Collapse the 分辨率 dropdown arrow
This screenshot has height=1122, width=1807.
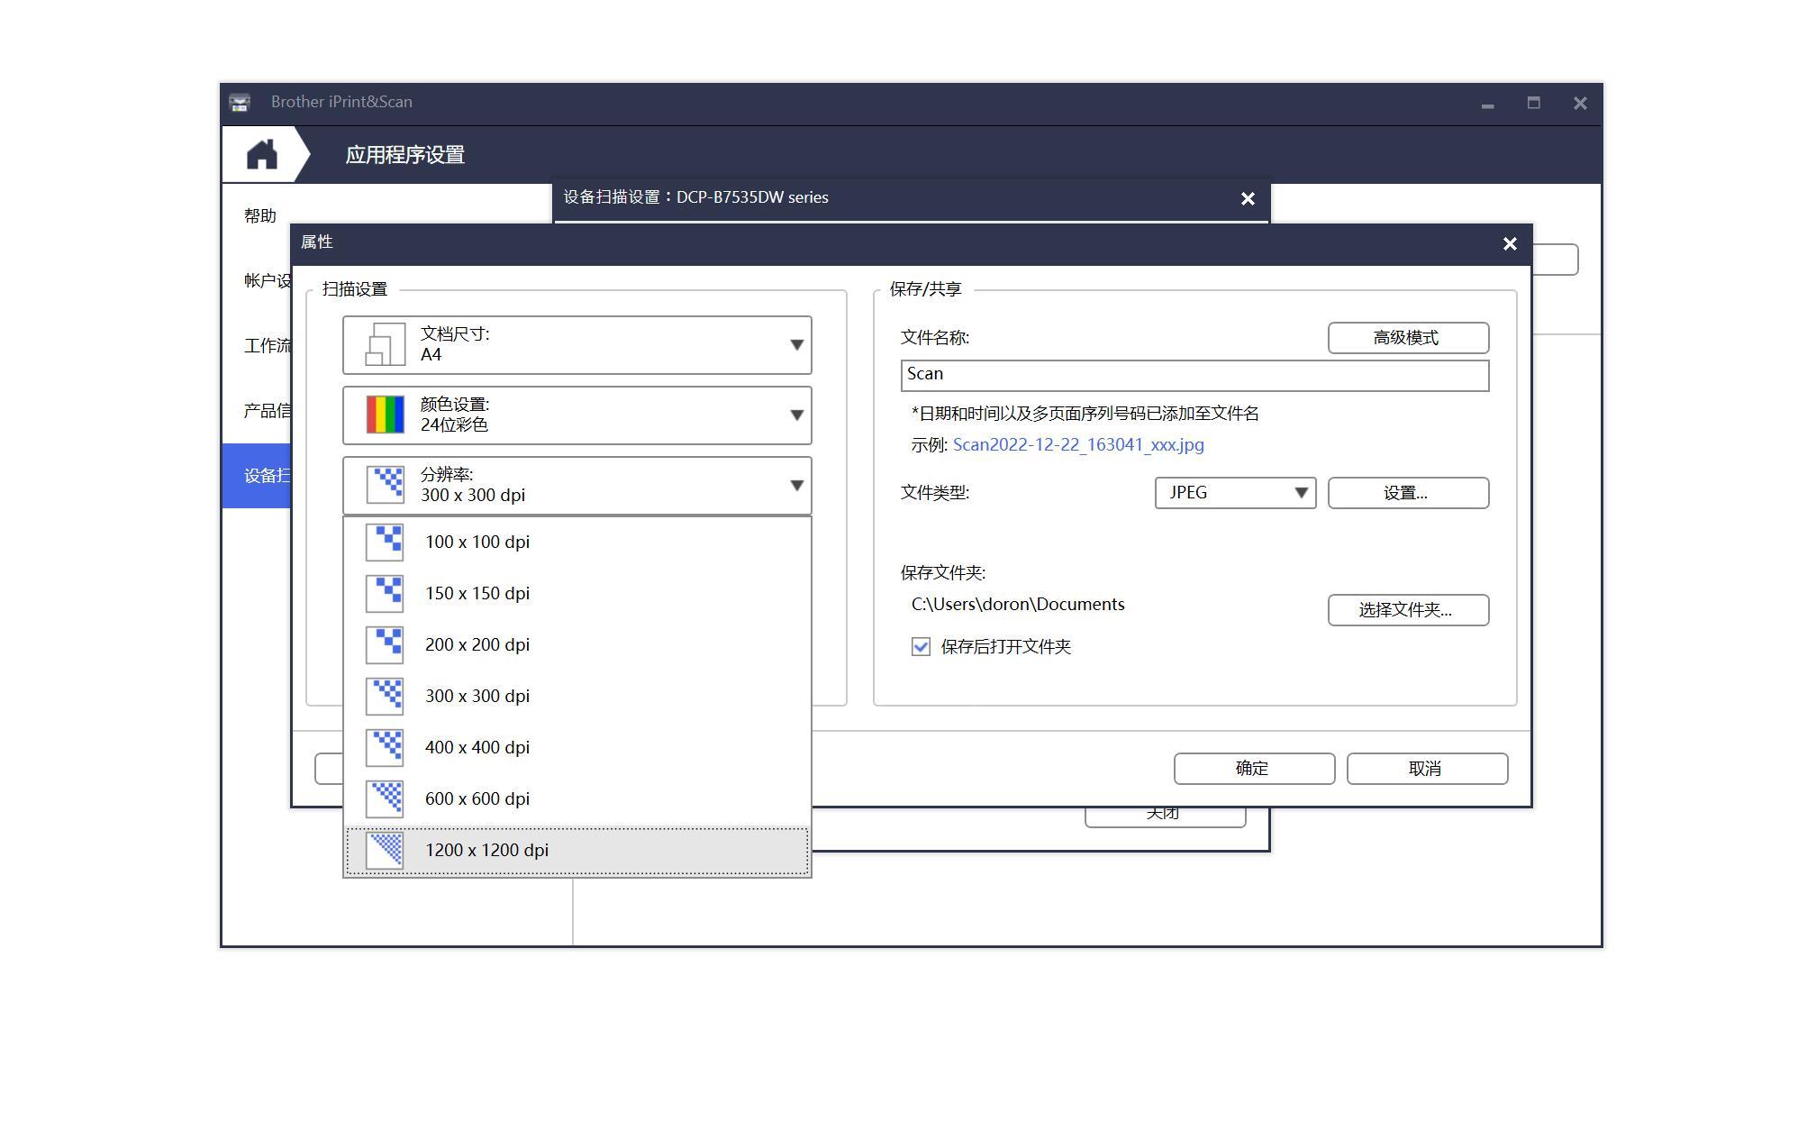pyautogui.click(x=796, y=486)
